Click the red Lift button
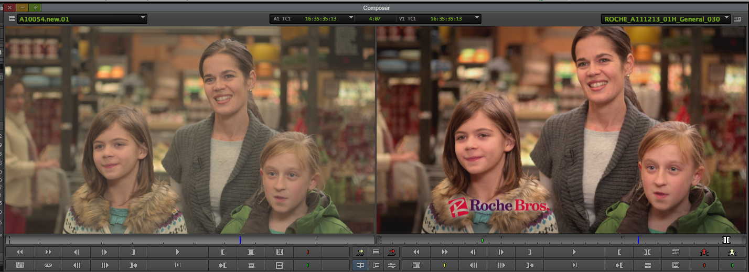749x272 pixels. point(704,252)
